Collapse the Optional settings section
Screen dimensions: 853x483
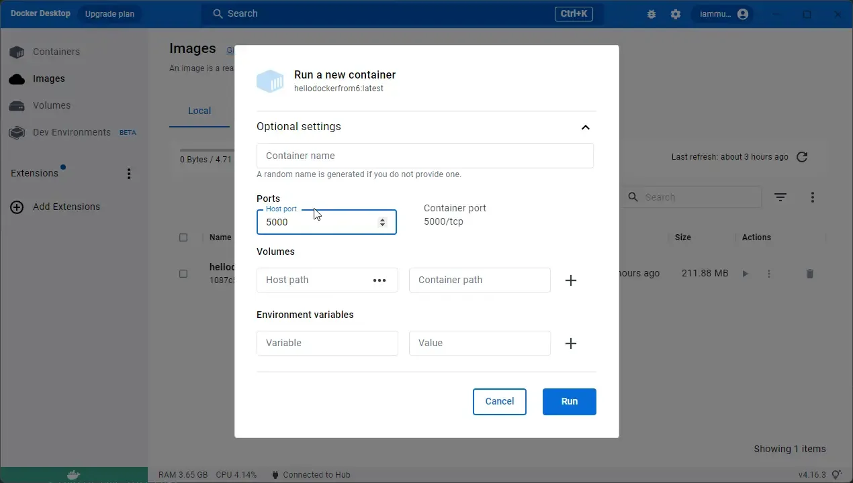point(585,127)
